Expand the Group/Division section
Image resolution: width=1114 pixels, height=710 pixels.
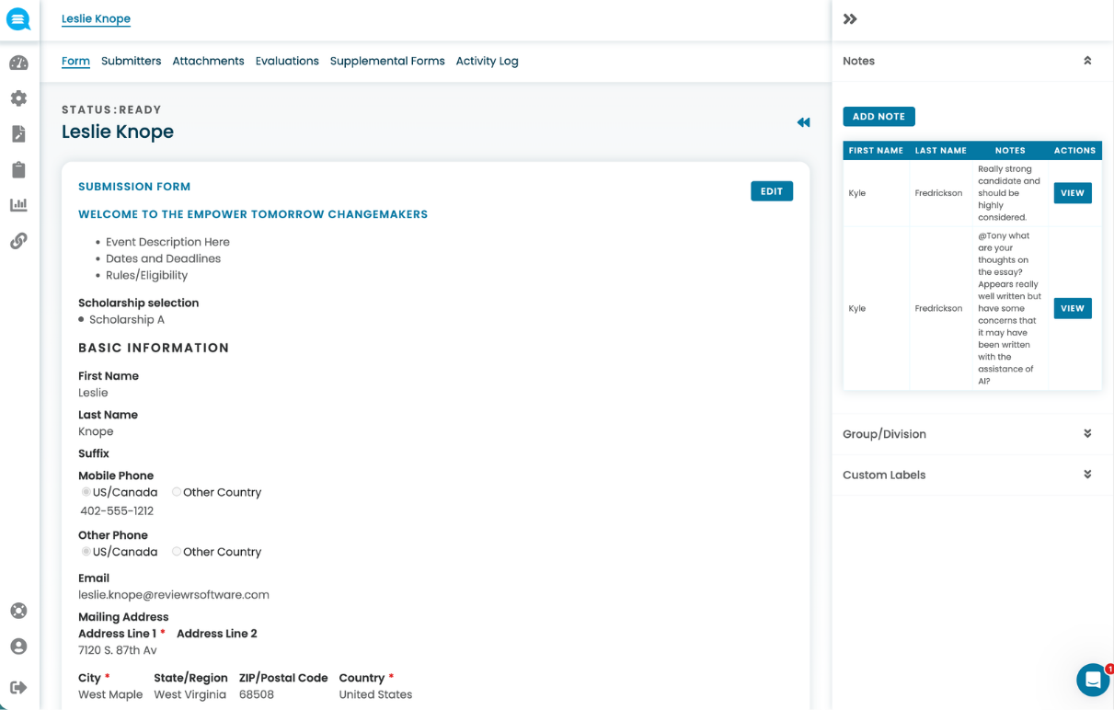[971, 434]
